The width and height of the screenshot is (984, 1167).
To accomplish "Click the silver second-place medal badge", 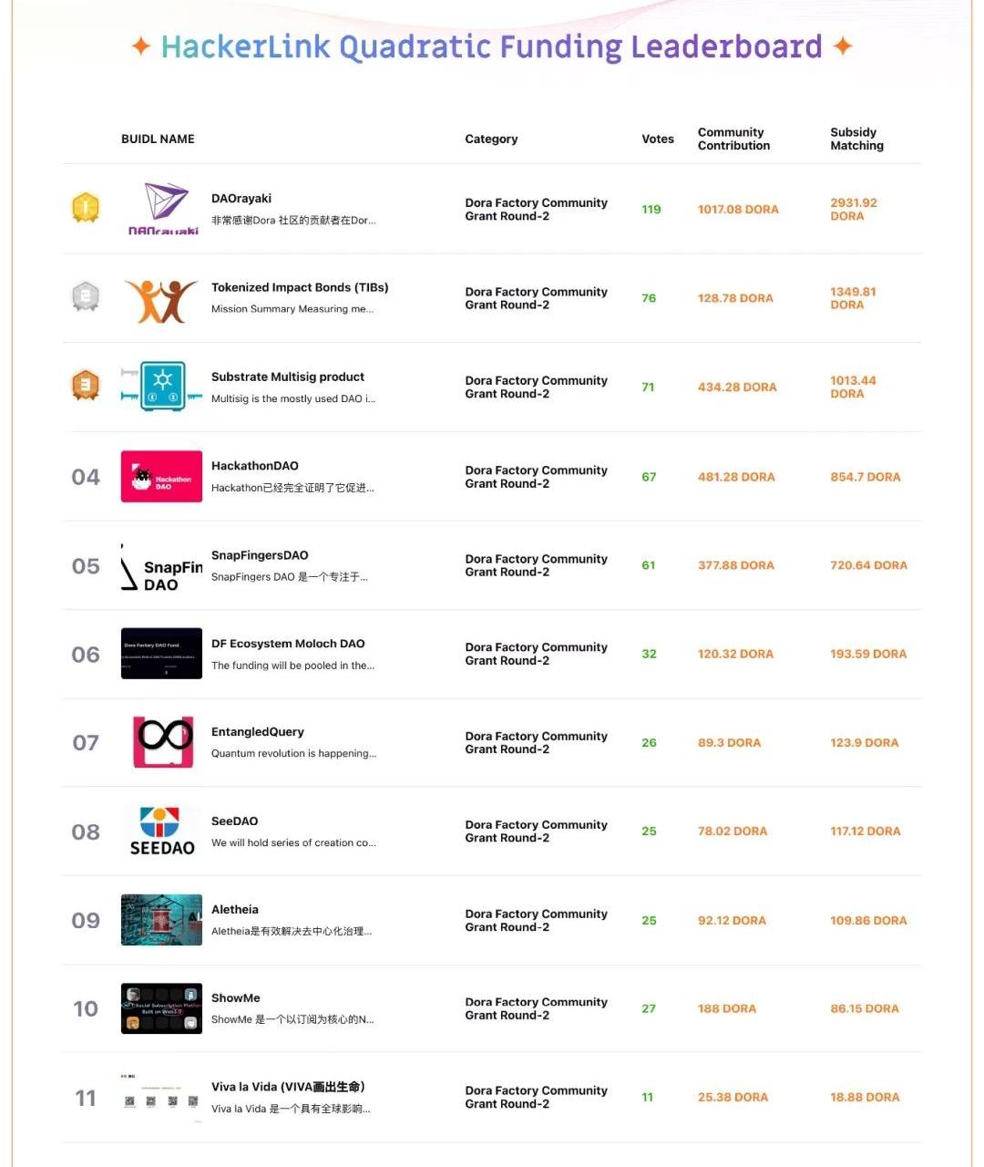I will [86, 296].
